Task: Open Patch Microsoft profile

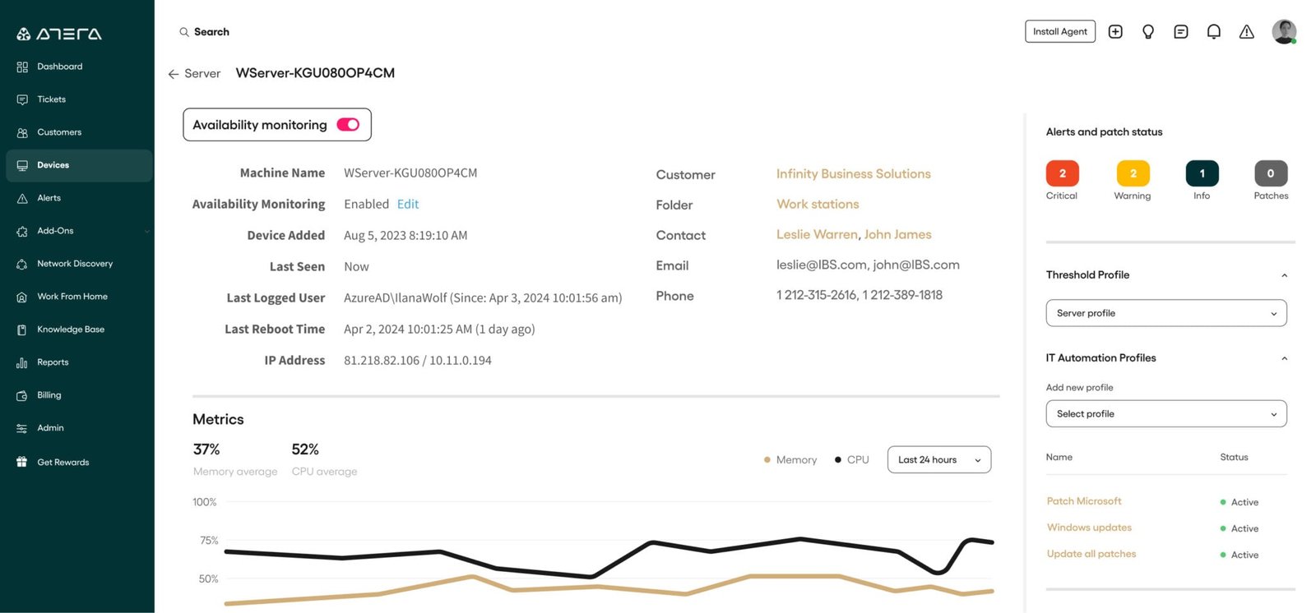Action: point(1084,501)
